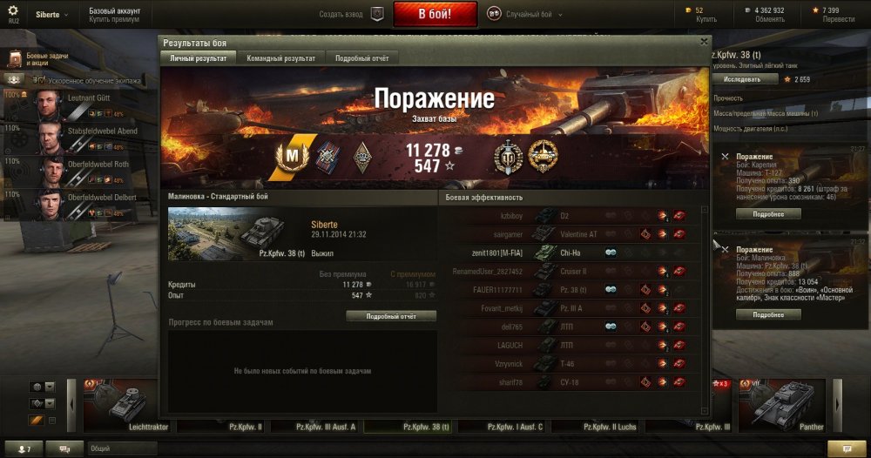Select the Panther tank in carousel
The height and width of the screenshot is (458, 871).
pyautogui.click(x=783, y=405)
